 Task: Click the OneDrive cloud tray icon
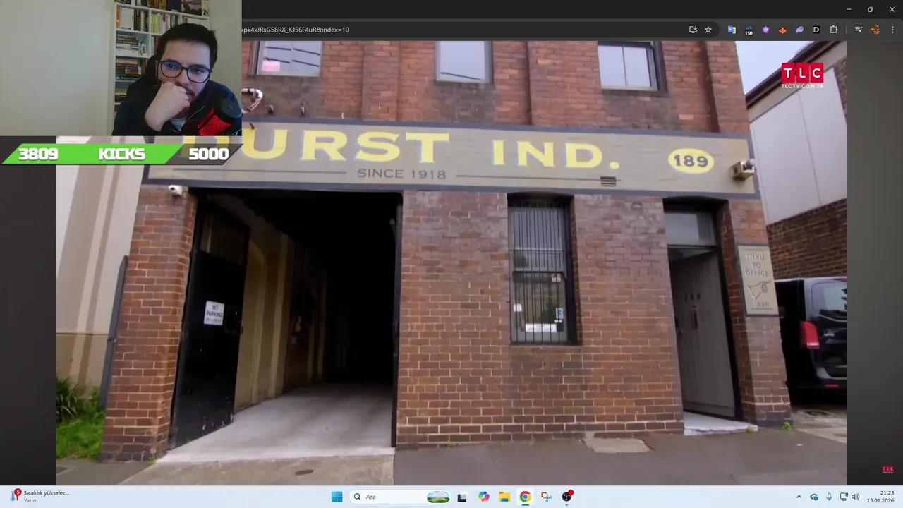pos(813,497)
